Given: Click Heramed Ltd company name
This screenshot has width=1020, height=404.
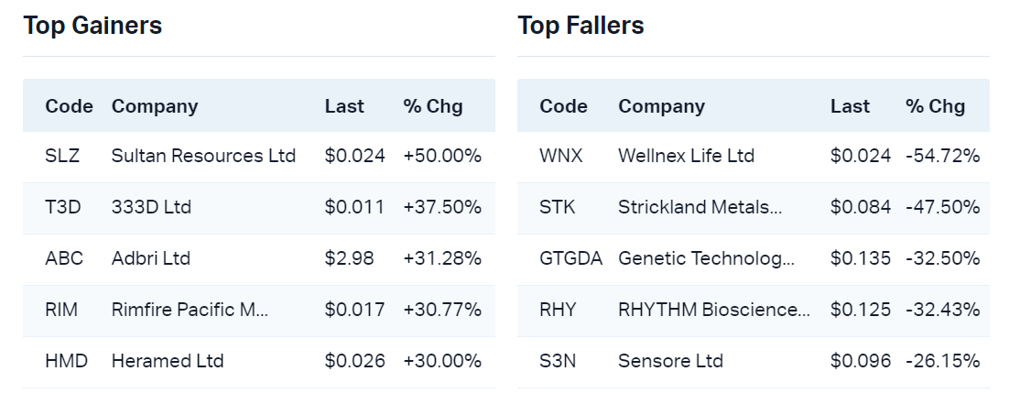Looking at the screenshot, I should 168,361.
